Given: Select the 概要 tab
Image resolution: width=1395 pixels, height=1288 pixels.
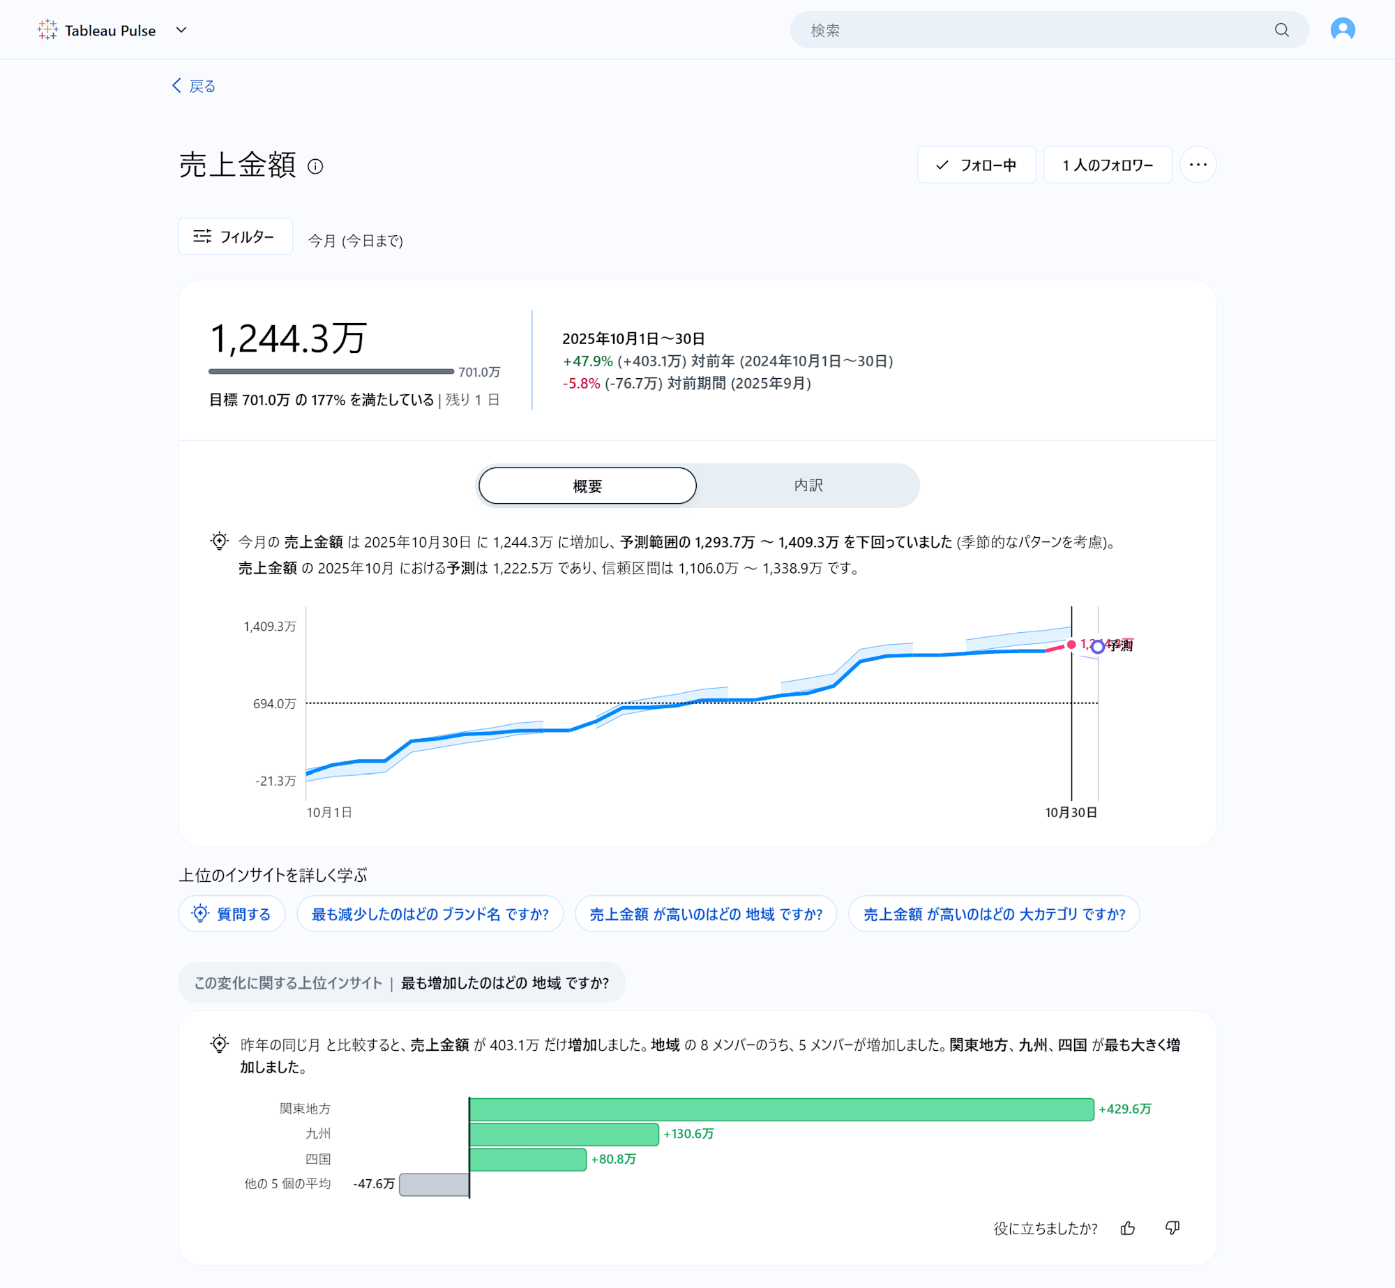Looking at the screenshot, I should [x=587, y=486].
